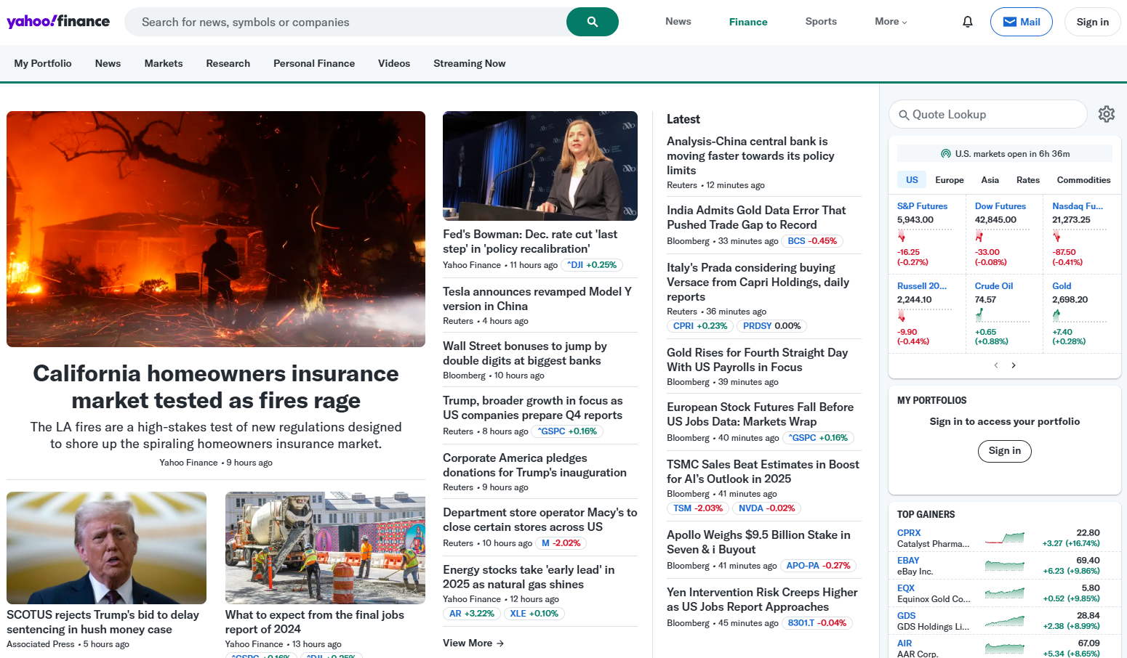Go to previous market summary page
The image size is (1127, 658).
(x=996, y=365)
